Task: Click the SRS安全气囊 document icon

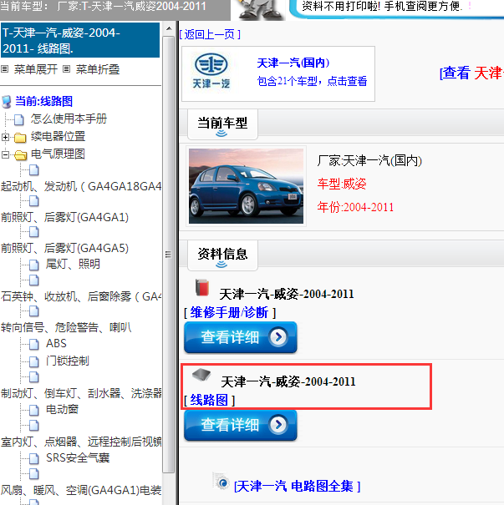Action: click(x=34, y=458)
